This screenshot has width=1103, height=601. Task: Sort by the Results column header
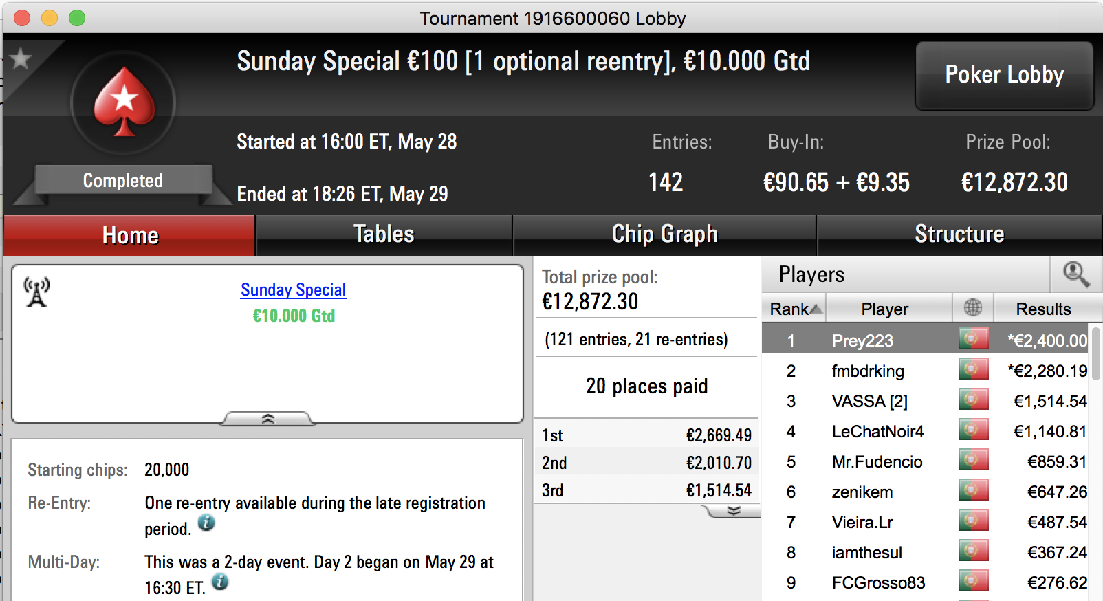point(1043,309)
